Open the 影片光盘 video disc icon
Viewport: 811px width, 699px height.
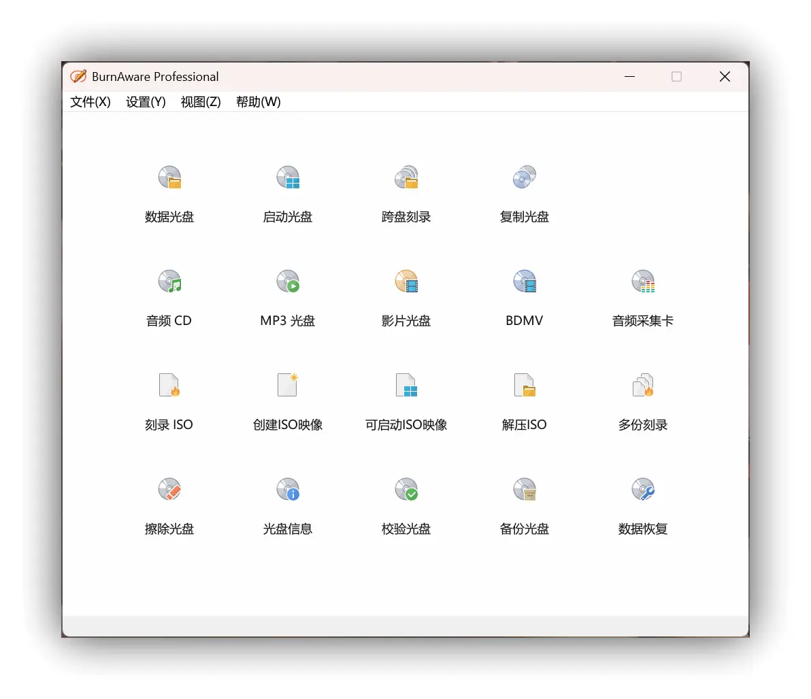[407, 282]
